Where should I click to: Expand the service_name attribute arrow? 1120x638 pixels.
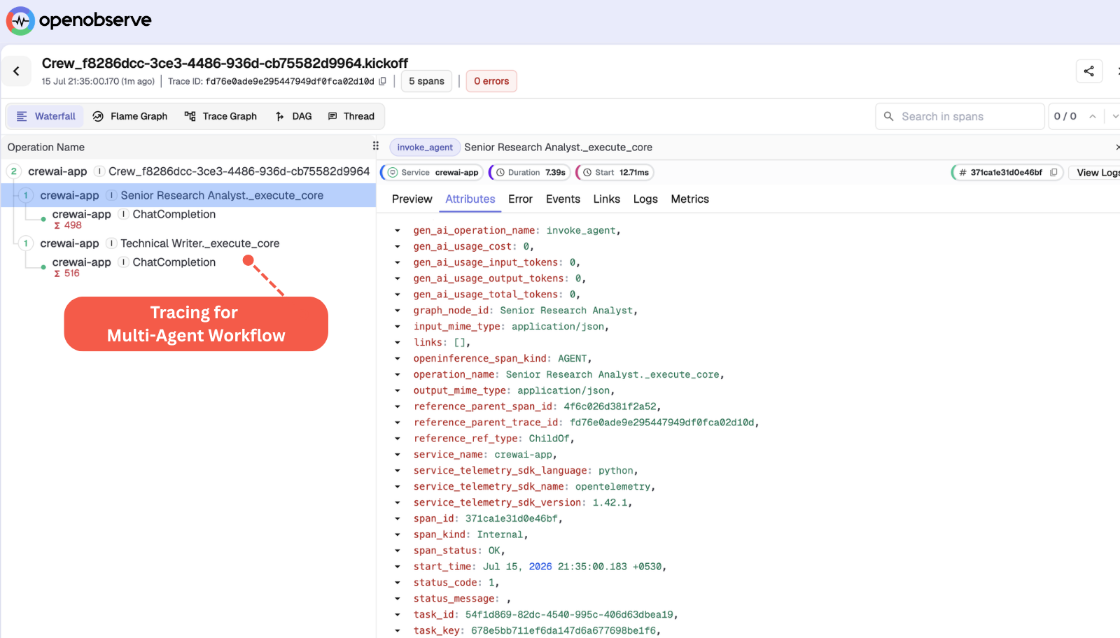tap(398, 455)
